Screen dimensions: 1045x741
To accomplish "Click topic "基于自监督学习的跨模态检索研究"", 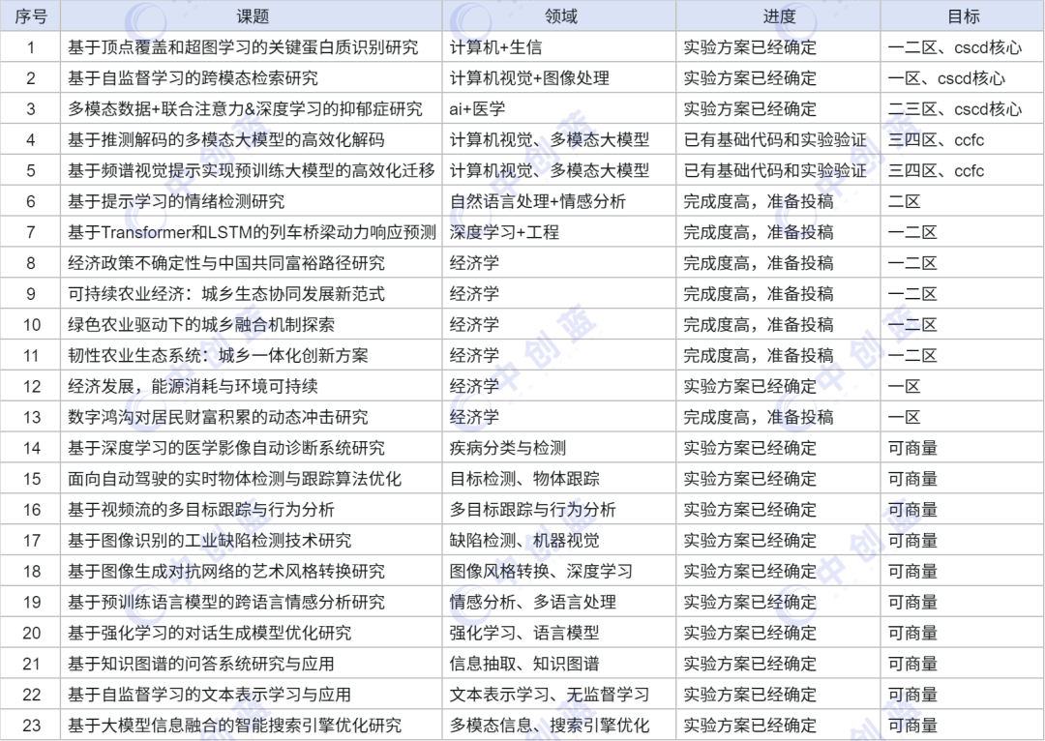I will coord(194,78).
